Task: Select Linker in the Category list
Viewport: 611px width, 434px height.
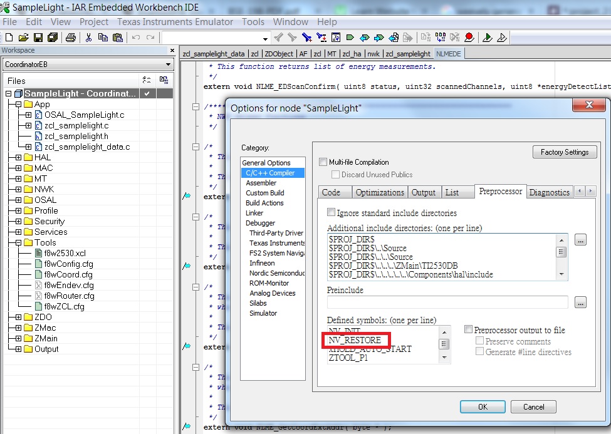Action: [x=254, y=213]
